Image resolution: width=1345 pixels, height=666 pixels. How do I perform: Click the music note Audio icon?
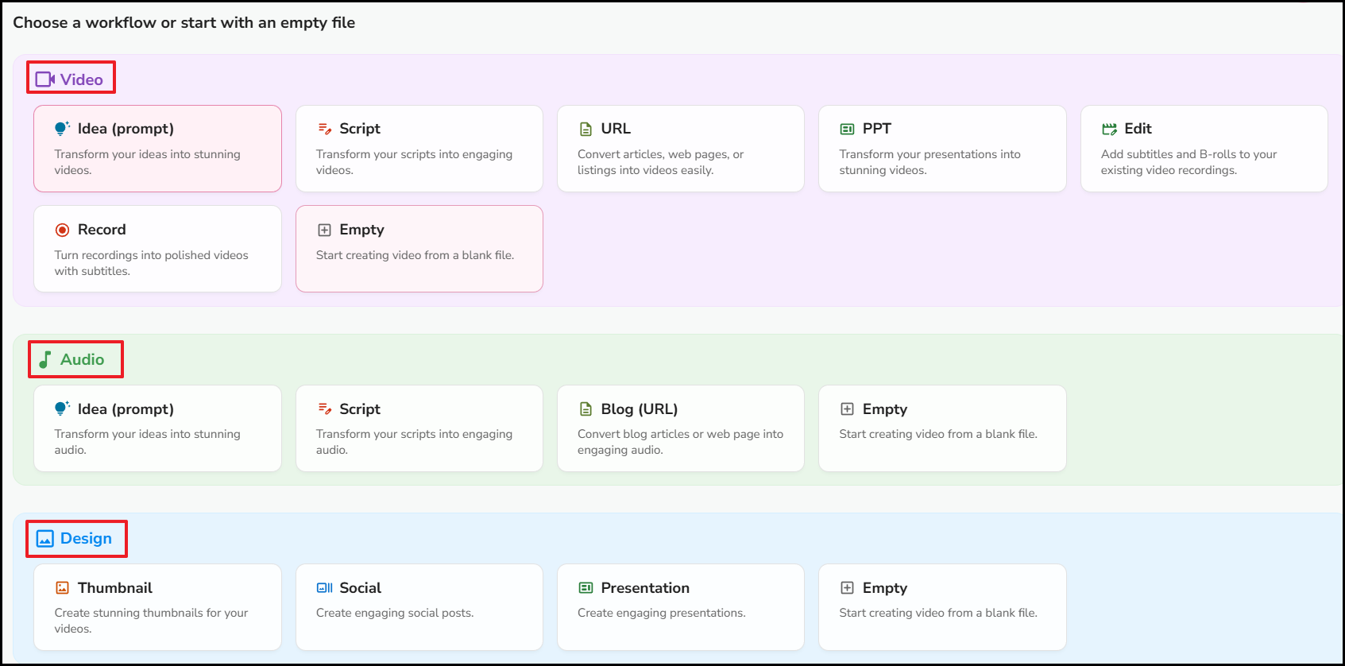[x=45, y=359]
